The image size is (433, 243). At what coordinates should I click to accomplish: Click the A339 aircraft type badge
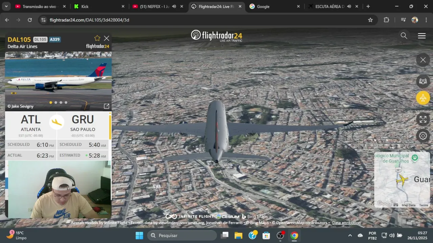(x=55, y=39)
